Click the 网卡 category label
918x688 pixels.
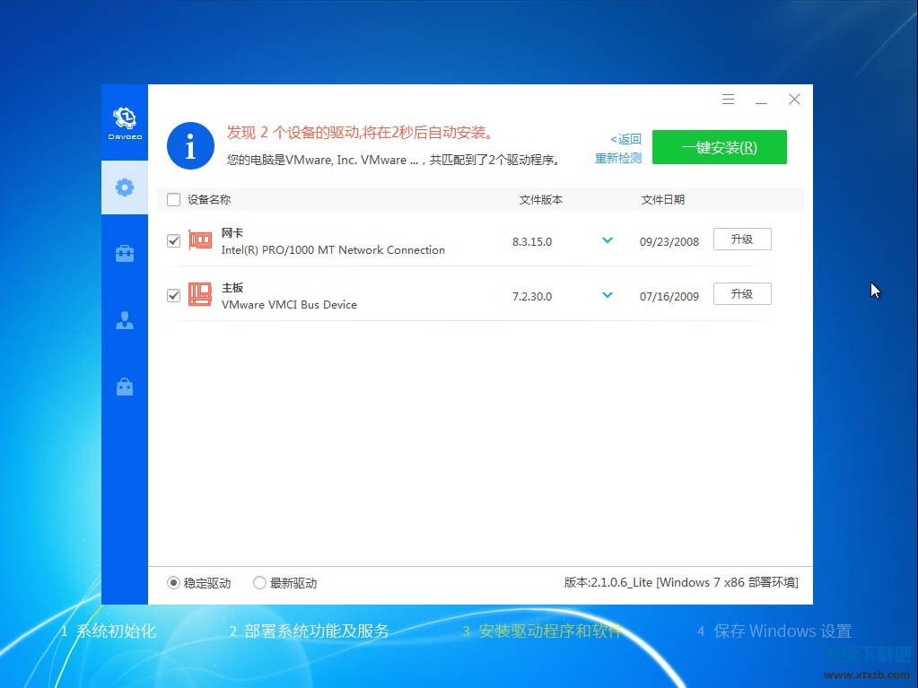click(232, 233)
